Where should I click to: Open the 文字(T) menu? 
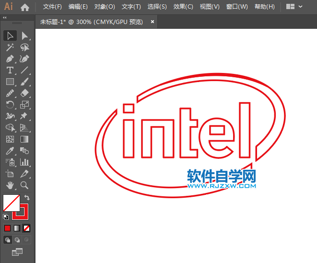click(x=131, y=7)
